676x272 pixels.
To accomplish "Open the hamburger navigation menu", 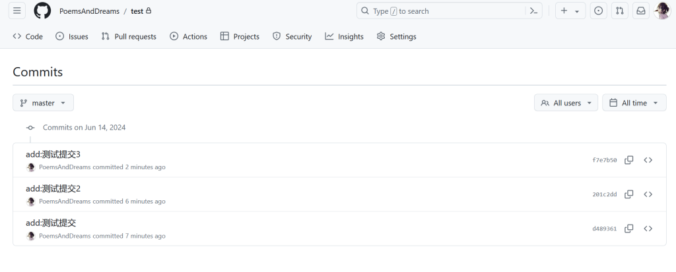I will (x=17, y=11).
